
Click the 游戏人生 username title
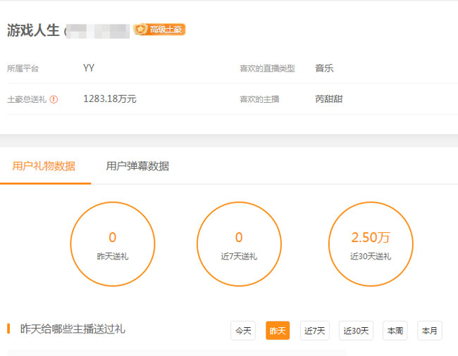tap(33, 30)
